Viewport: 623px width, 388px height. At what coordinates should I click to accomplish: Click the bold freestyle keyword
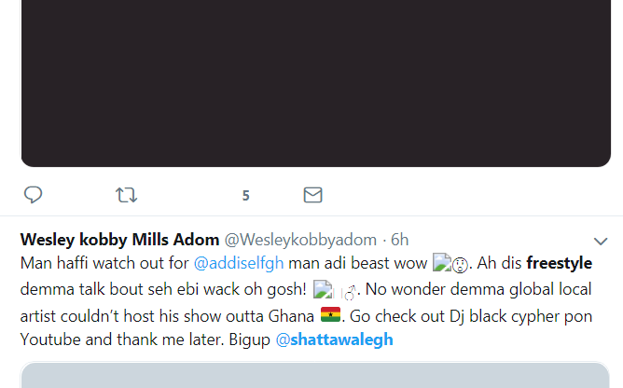pyautogui.click(x=559, y=263)
